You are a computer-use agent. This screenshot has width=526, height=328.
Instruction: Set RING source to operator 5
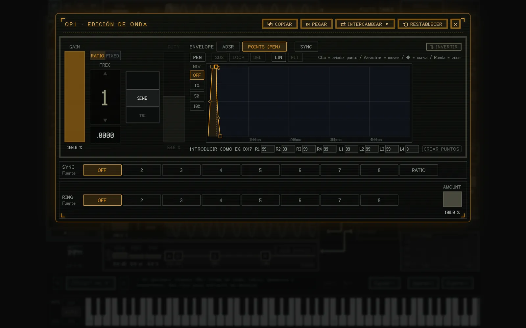click(260, 200)
